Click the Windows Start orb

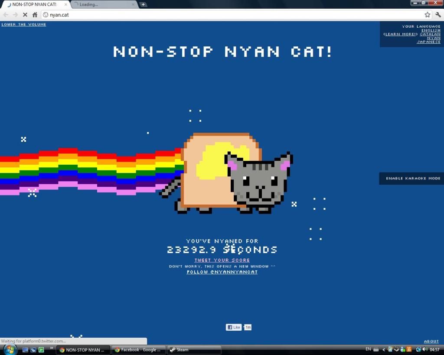pyautogui.click(x=10, y=349)
